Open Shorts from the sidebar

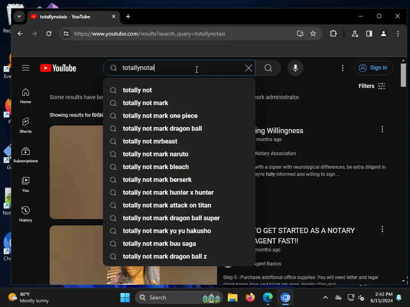pos(26,125)
